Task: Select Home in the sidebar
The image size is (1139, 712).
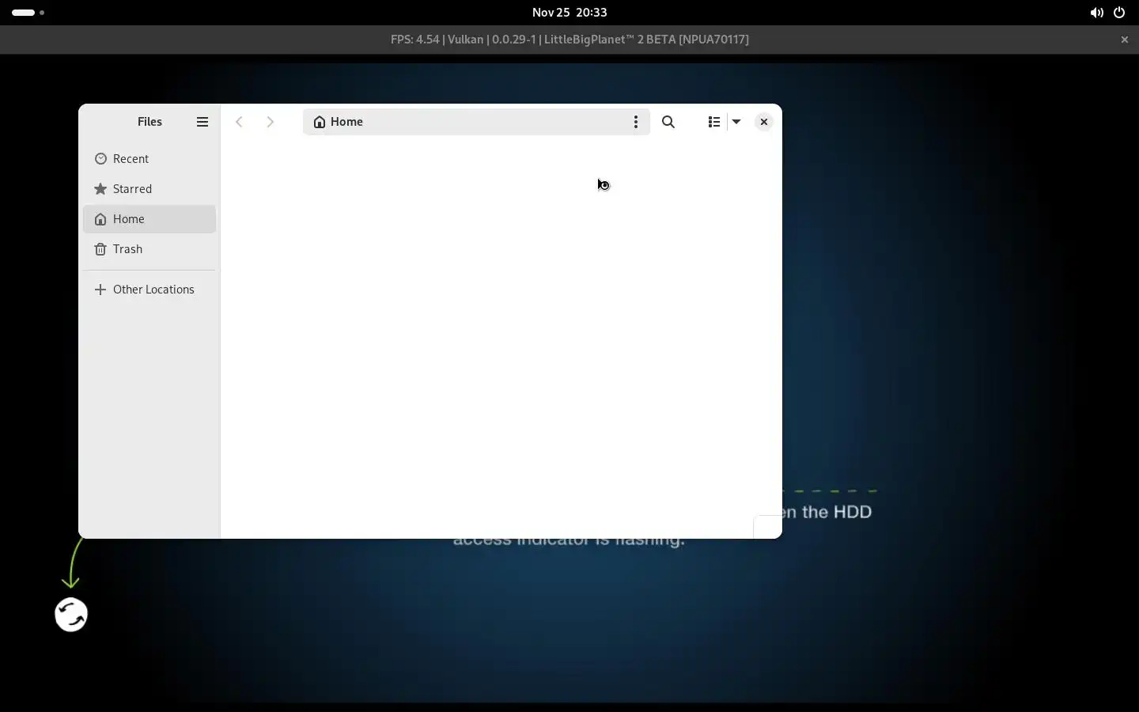Action: click(x=149, y=219)
